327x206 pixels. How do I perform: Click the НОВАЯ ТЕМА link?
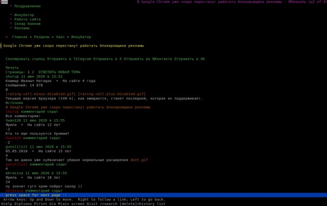[x=69, y=72]
